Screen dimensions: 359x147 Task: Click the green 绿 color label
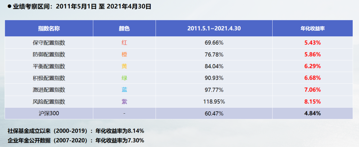coord(124,78)
